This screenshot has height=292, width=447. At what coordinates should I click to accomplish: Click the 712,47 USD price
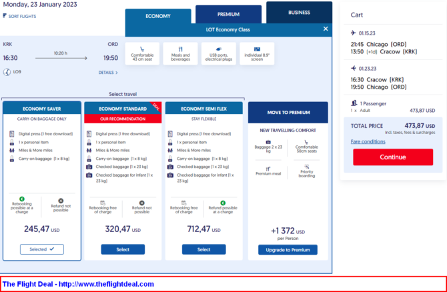[204, 229]
